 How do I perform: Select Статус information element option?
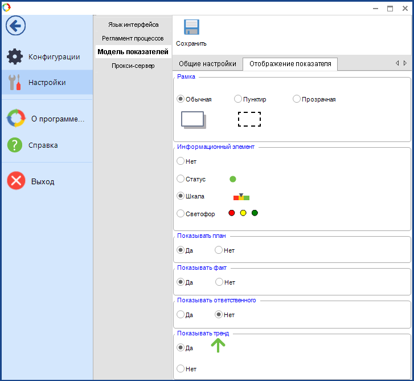181,179
